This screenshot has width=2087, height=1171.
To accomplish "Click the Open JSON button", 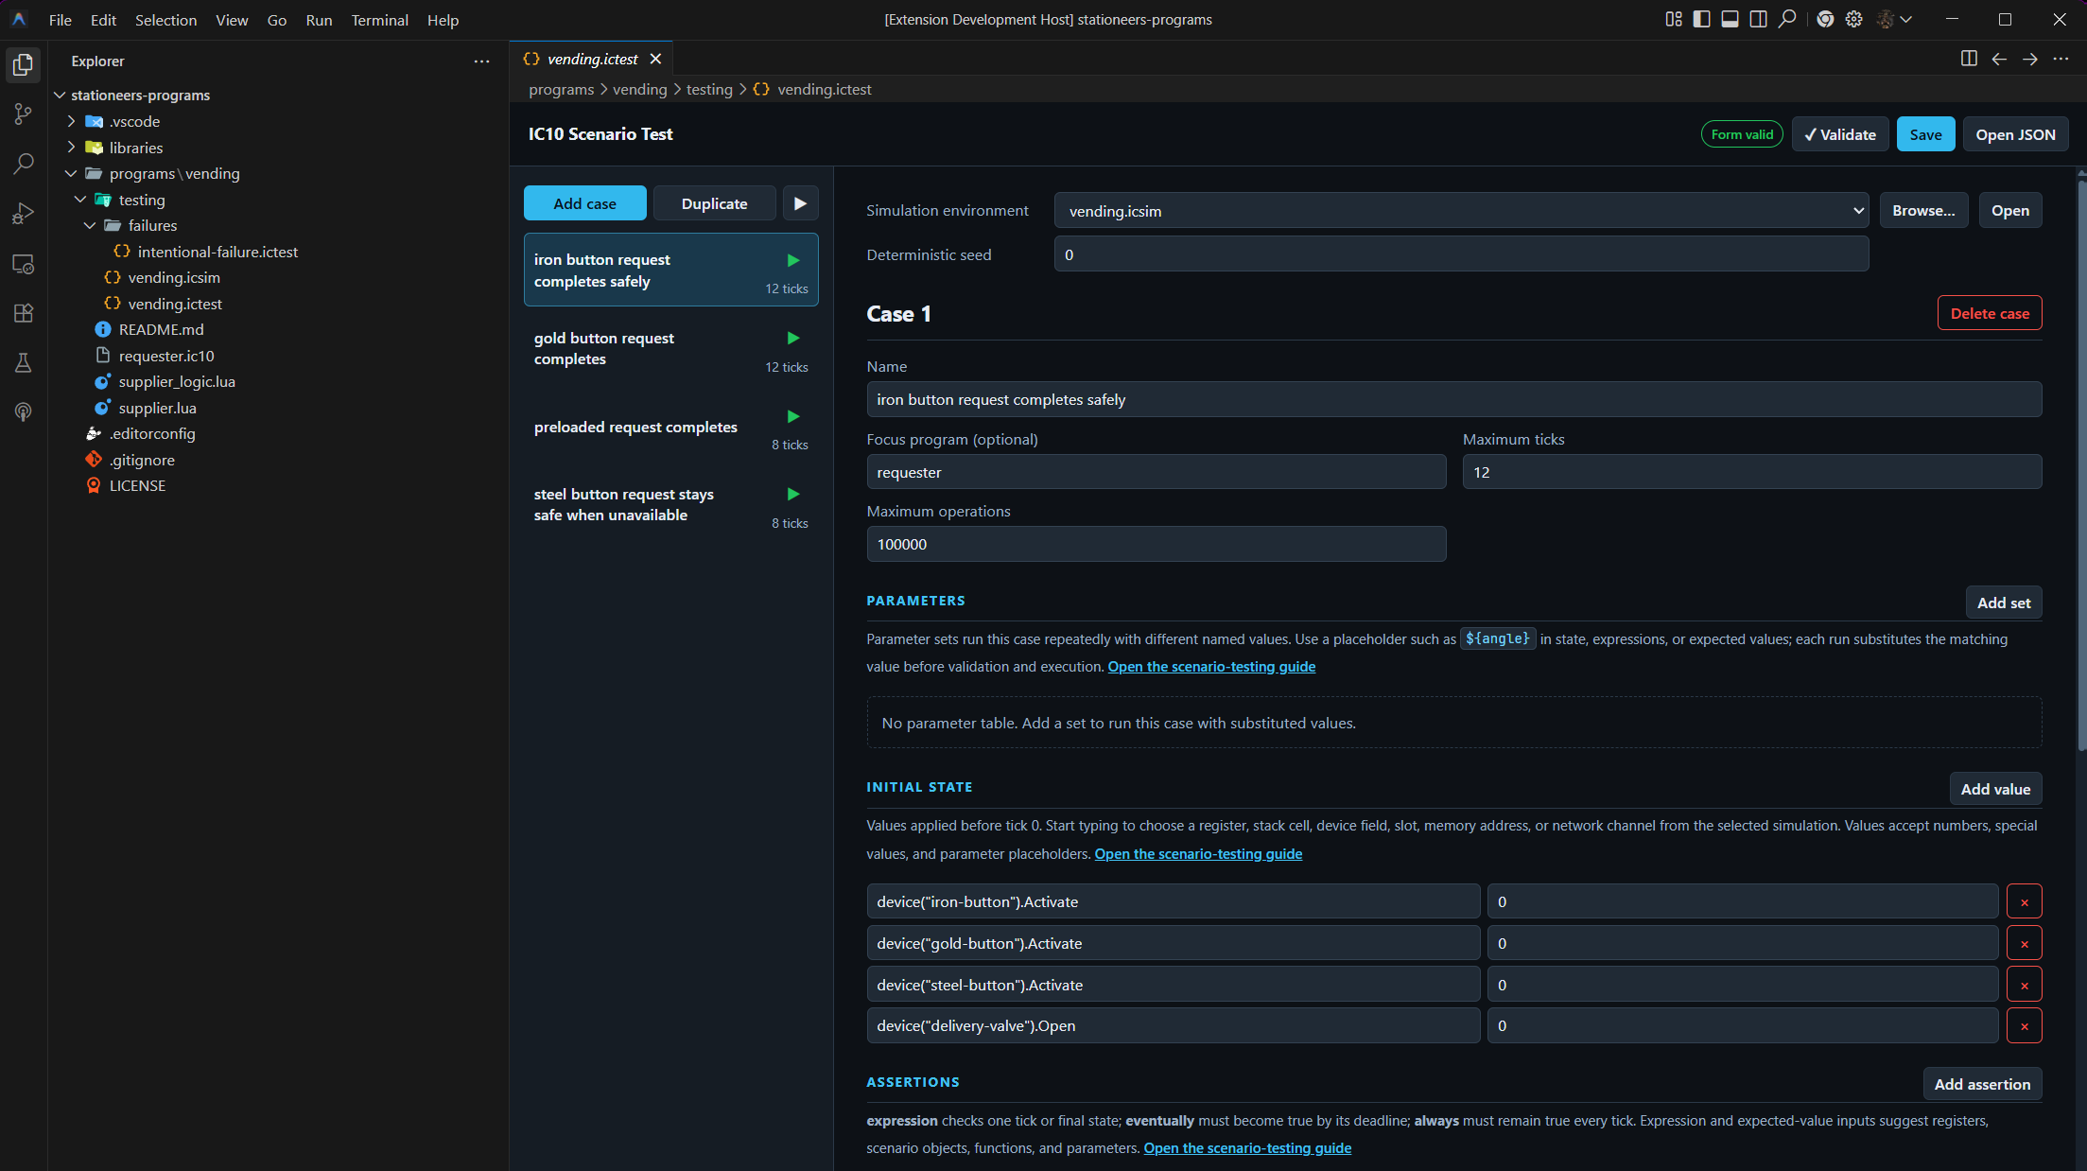I will pos(2015,134).
